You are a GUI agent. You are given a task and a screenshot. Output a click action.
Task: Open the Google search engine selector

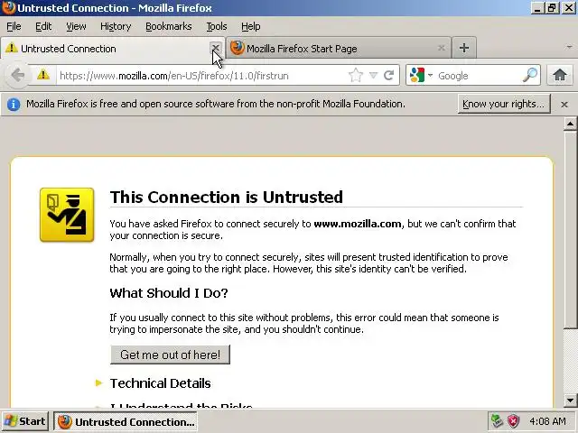tap(421, 76)
